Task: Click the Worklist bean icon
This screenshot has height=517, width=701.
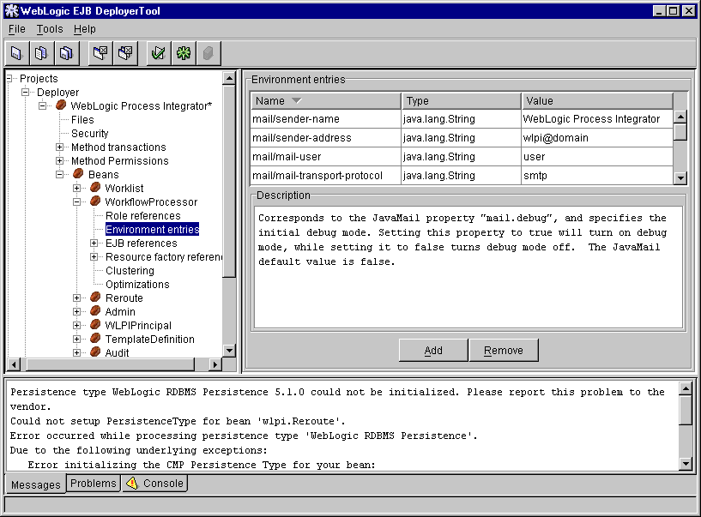Action: pos(94,187)
